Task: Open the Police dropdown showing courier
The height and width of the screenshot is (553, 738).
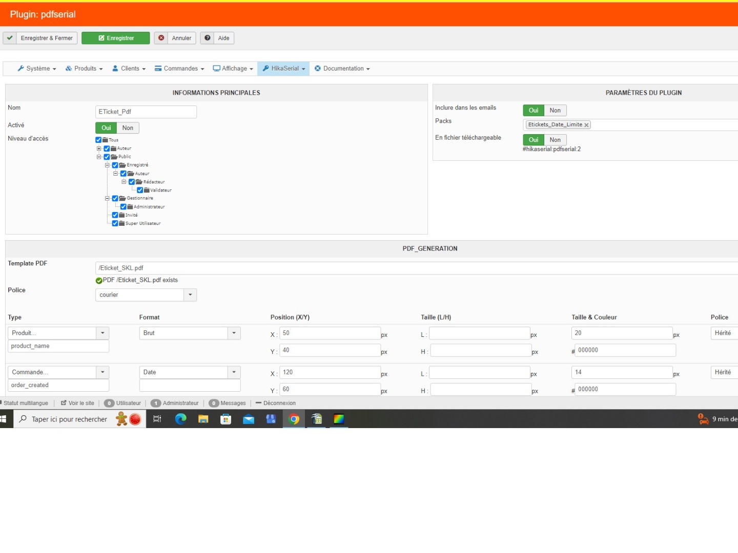Action: tap(146, 295)
